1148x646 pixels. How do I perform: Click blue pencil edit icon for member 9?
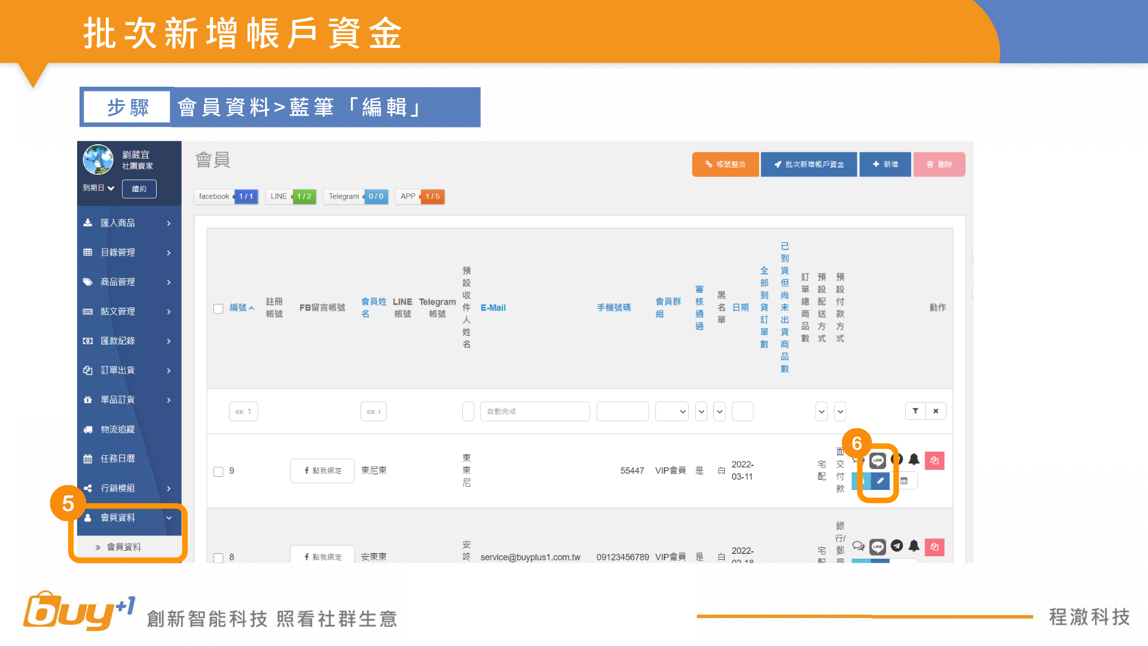point(880,481)
